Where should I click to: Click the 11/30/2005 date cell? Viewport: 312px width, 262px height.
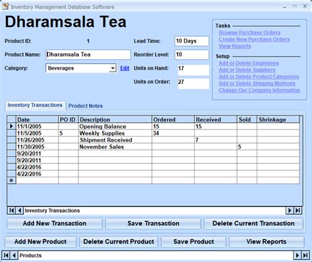point(37,147)
